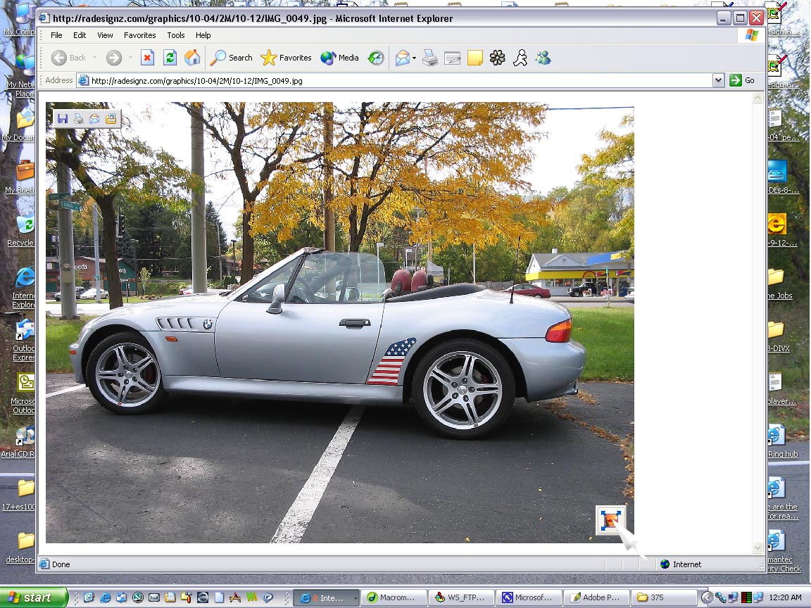Screen dimensions: 811x608
Task: Click the expand-to-regular-size image button
Action: pos(610,520)
